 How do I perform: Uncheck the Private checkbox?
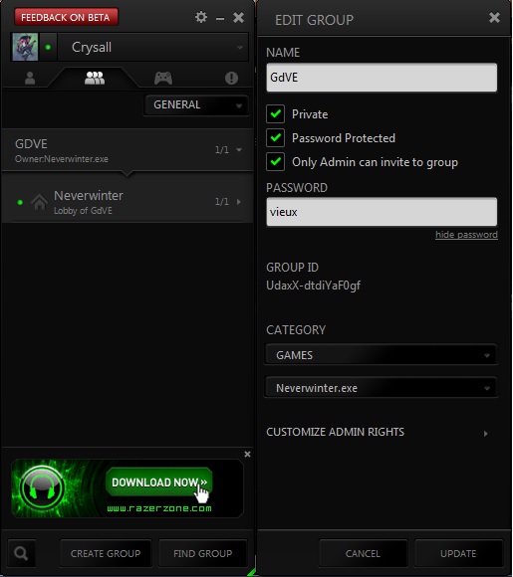(x=275, y=114)
